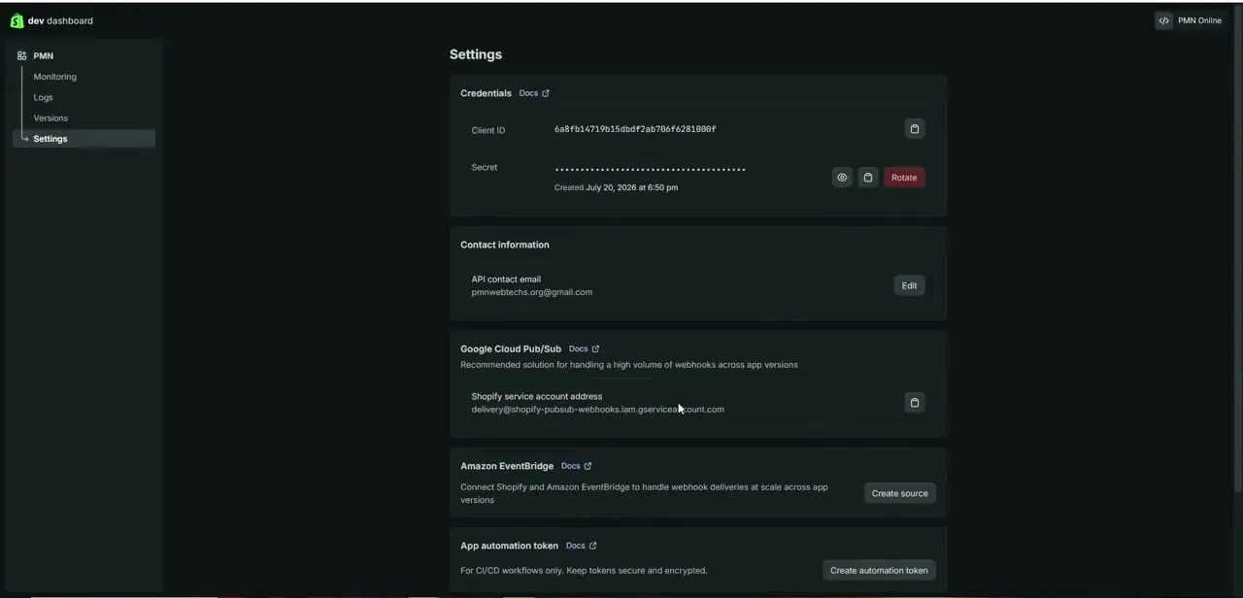Click the code icon beside PMN Online
Screen dimensions: 1243x598
coord(1163,20)
